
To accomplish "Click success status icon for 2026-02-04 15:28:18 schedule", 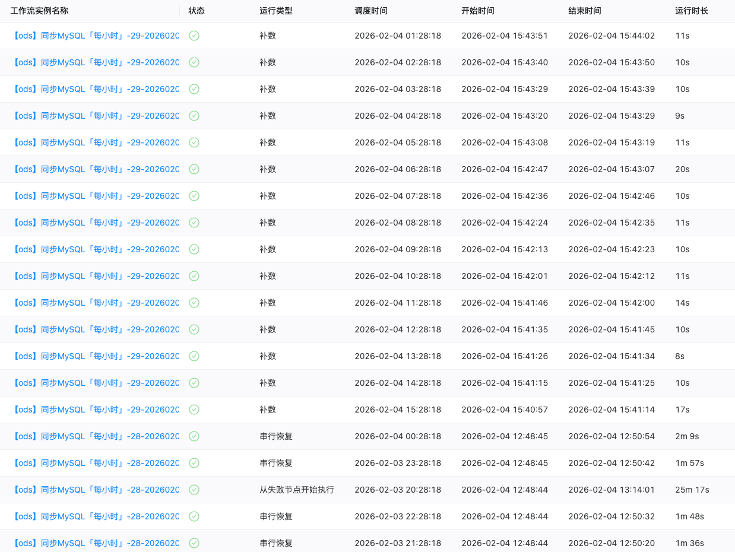I will (x=194, y=410).
